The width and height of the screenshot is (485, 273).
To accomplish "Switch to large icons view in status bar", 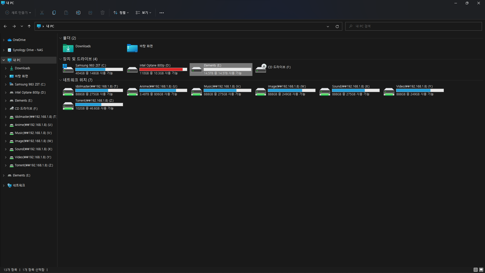I will click(481, 270).
